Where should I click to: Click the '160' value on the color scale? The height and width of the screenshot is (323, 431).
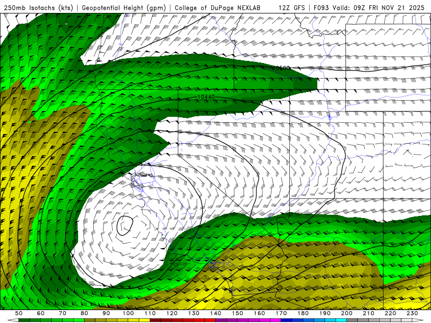pos(259,313)
